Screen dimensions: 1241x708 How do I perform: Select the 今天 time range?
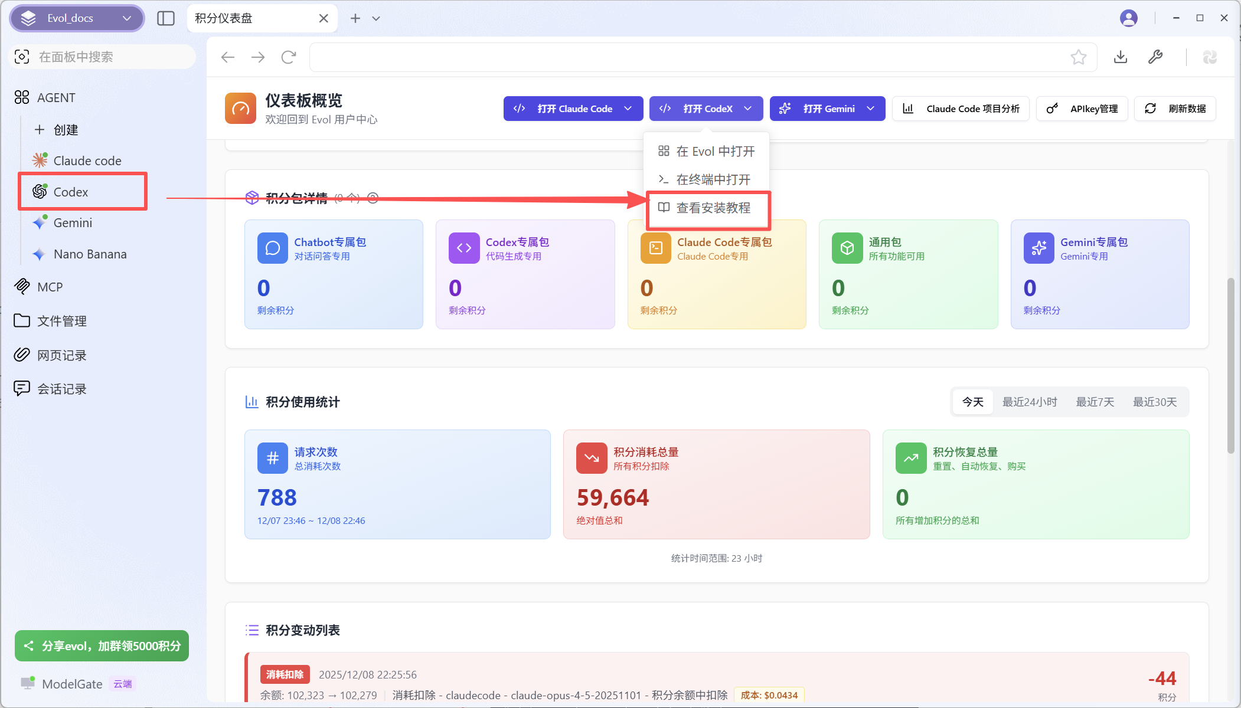click(972, 402)
